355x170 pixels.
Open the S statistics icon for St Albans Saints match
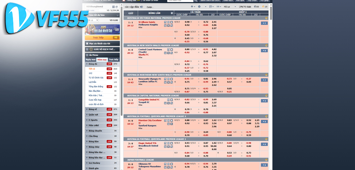point(168,26)
